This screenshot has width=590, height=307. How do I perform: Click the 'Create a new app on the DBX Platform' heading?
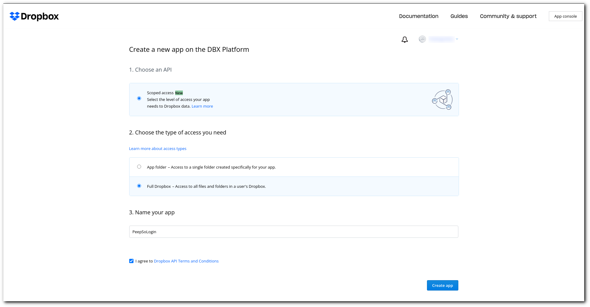click(189, 49)
